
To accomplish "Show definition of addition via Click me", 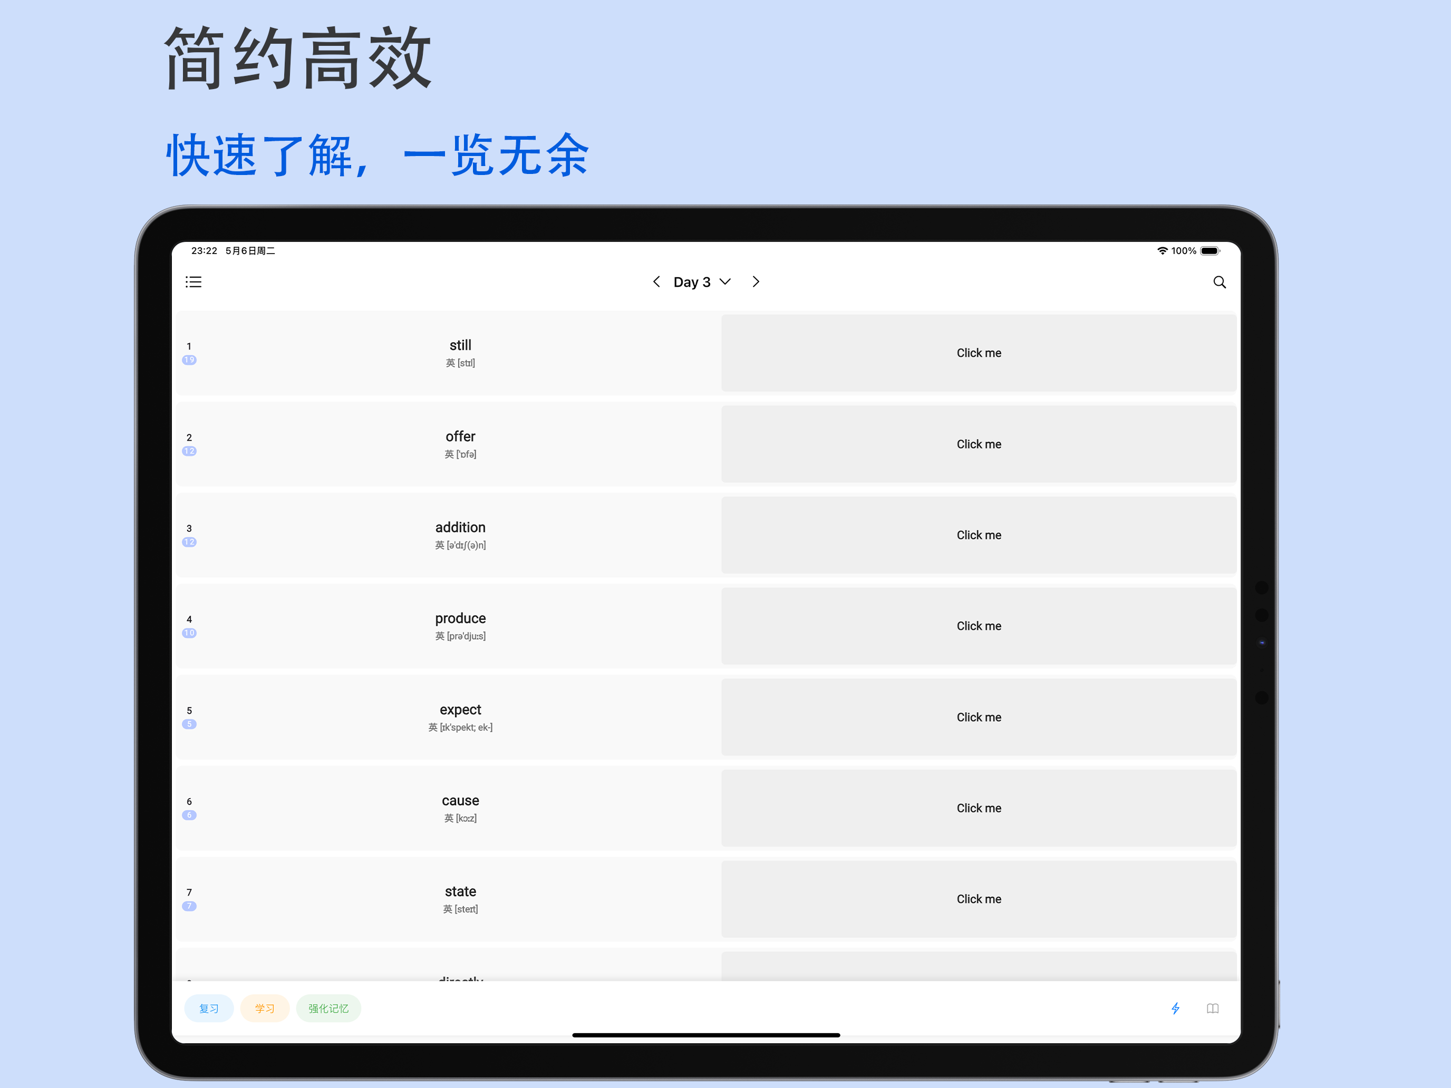I will pyautogui.click(x=978, y=535).
